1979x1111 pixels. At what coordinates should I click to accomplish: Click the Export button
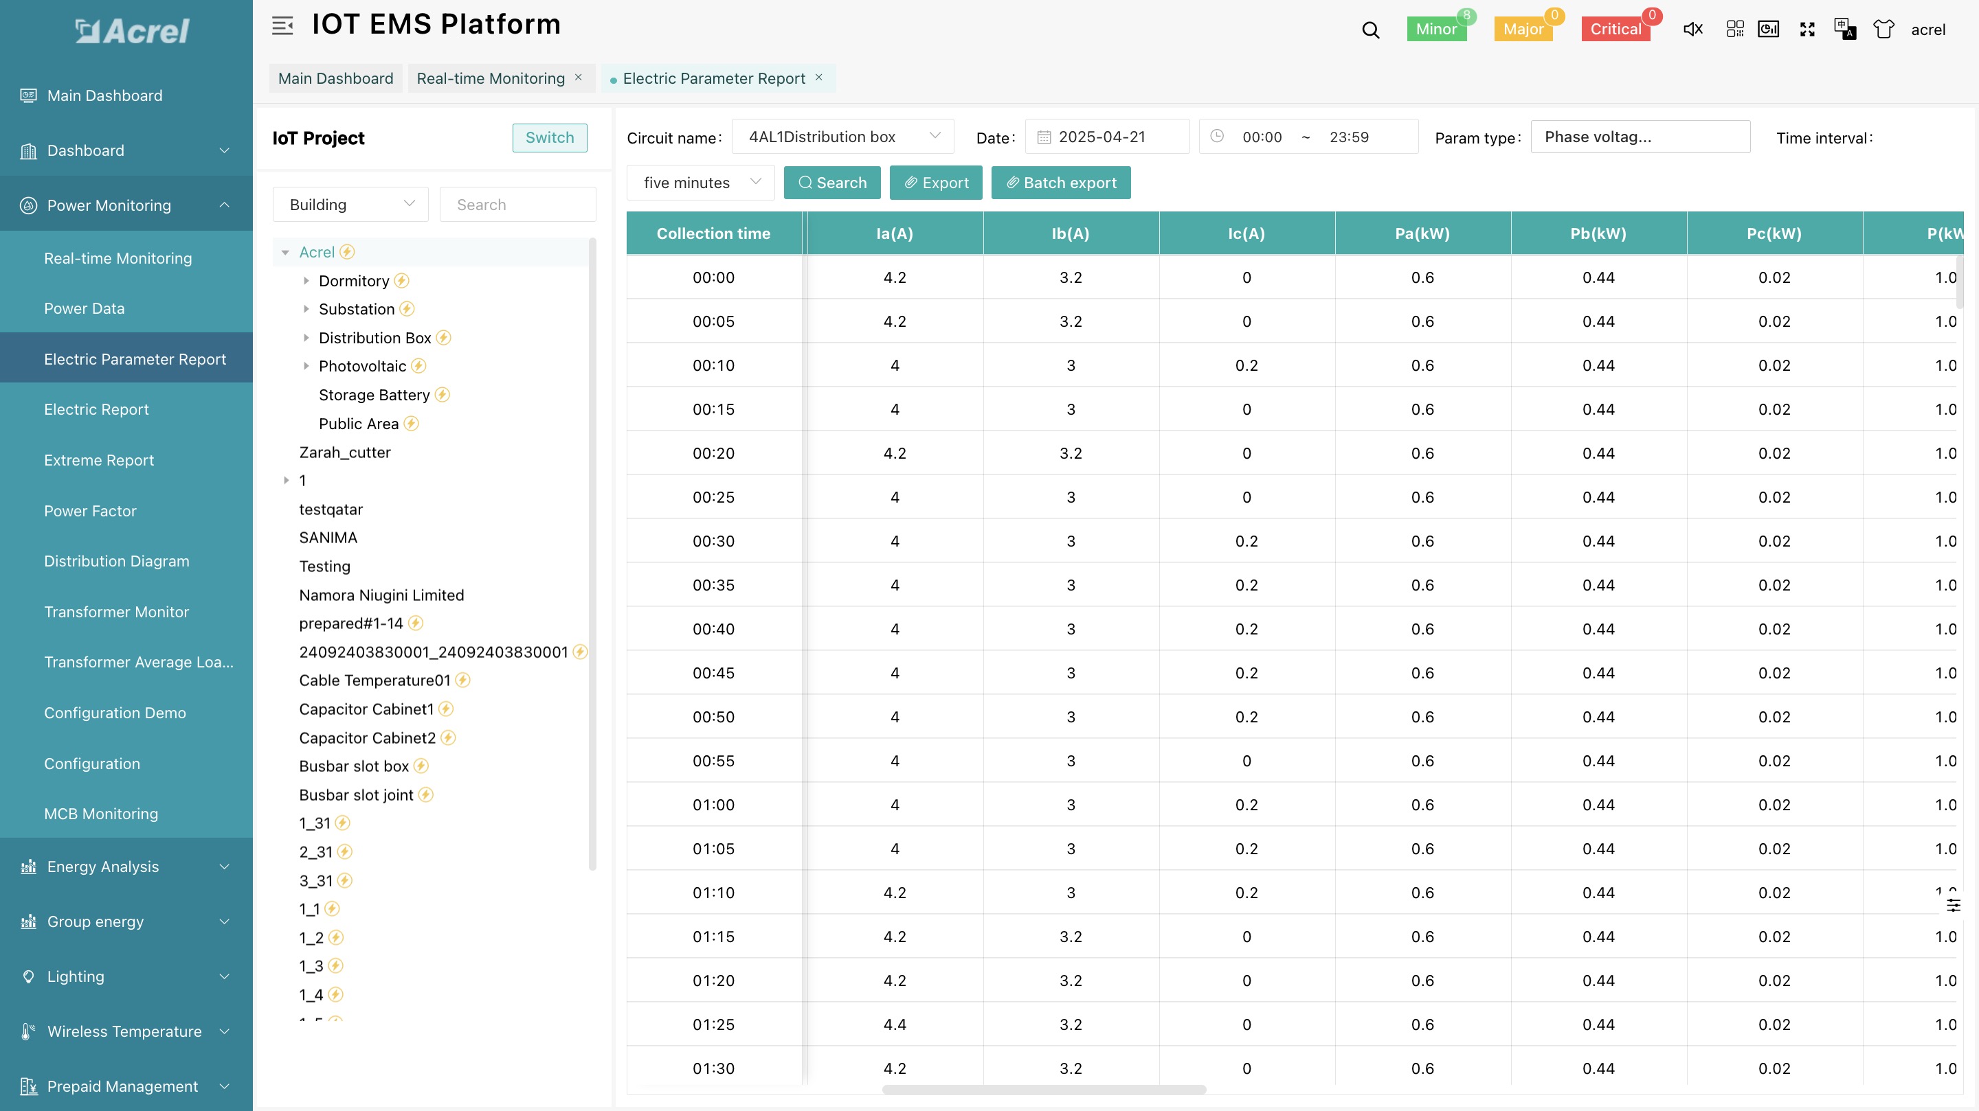tap(936, 183)
